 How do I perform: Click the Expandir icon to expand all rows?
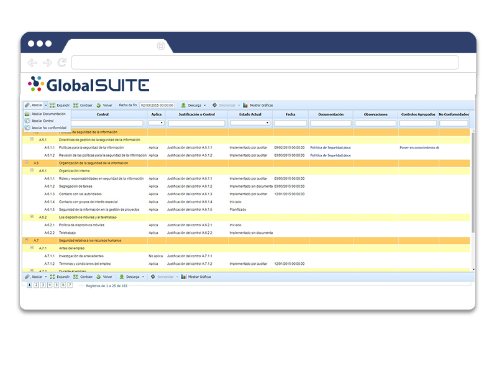(x=52, y=104)
